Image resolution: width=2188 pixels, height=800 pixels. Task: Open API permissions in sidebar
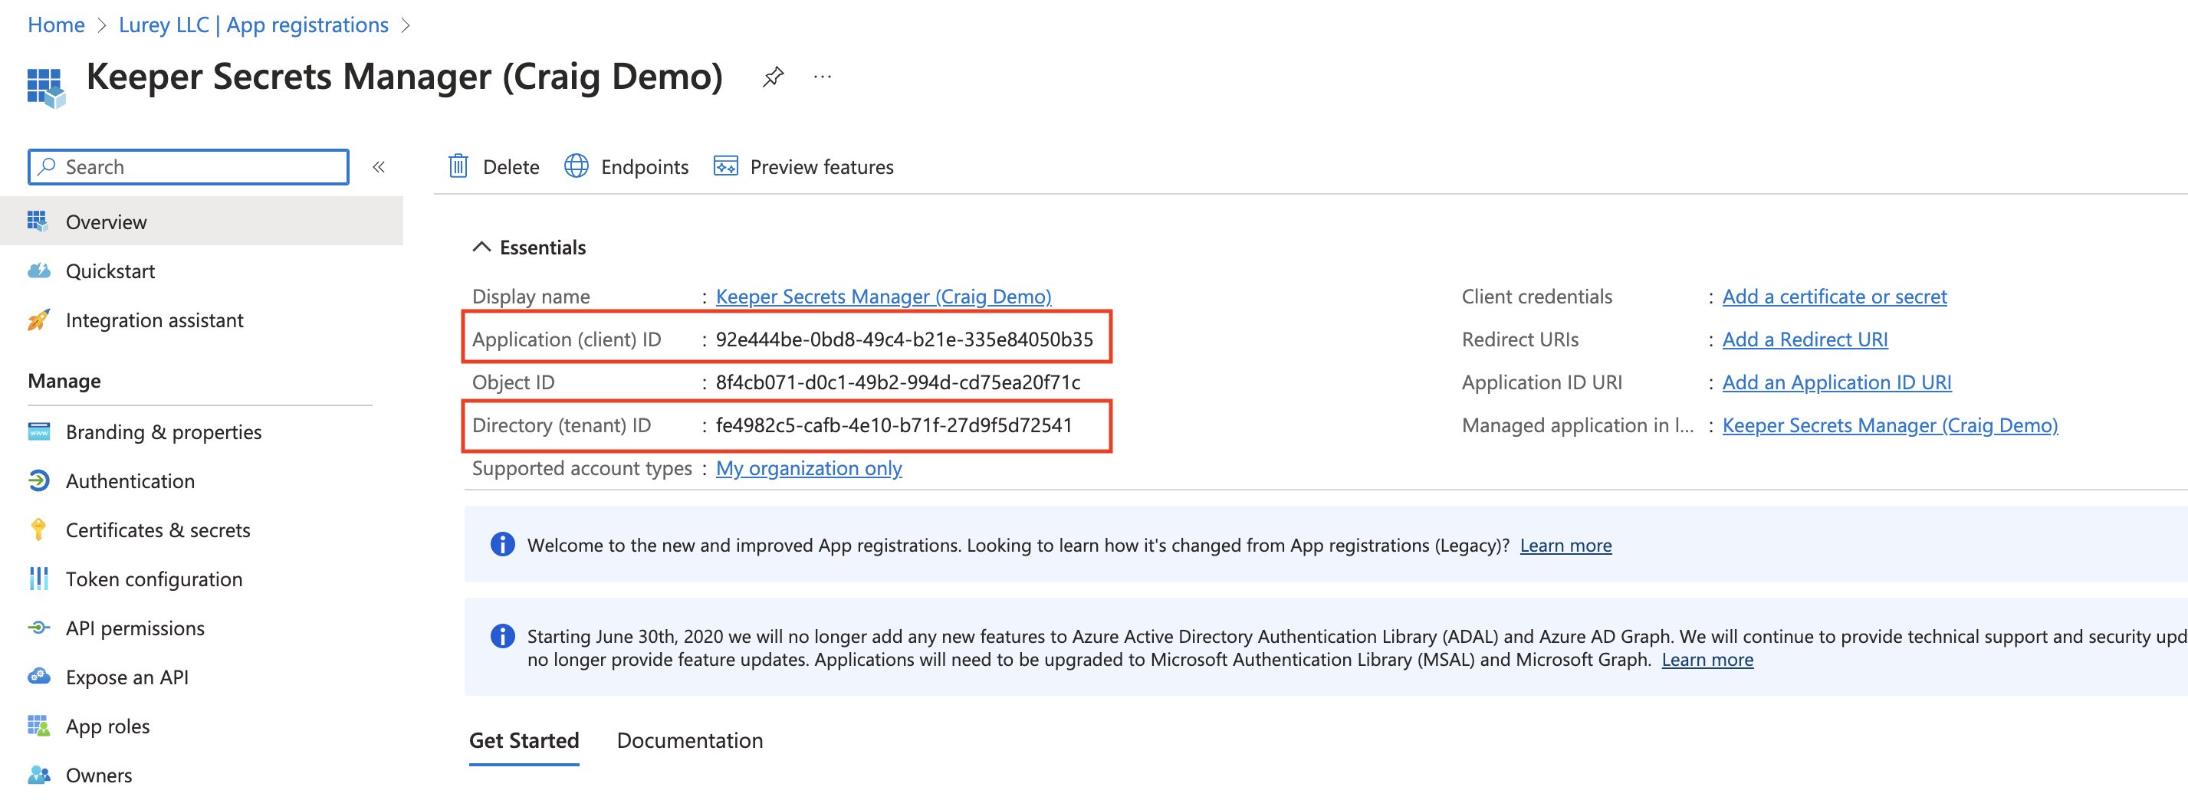coord(135,628)
